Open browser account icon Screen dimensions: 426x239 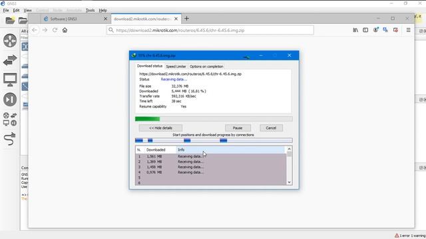click(x=375, y=30)
